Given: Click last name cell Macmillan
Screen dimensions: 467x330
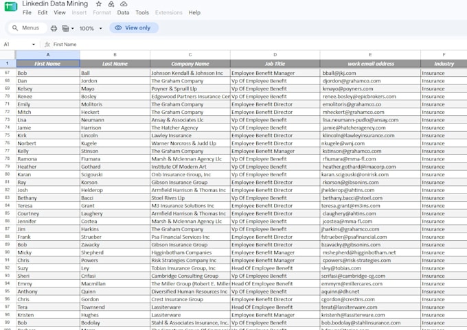Looking at the screenshot, I should (x=115, y=283).
